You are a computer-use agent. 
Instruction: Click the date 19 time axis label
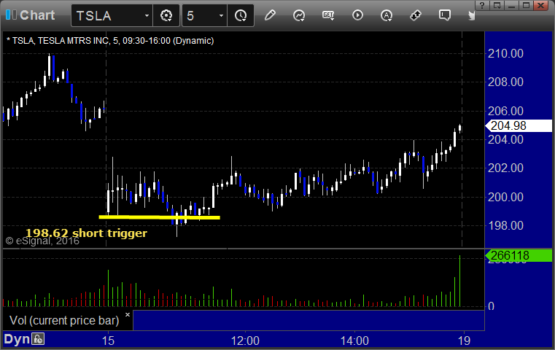464,341
